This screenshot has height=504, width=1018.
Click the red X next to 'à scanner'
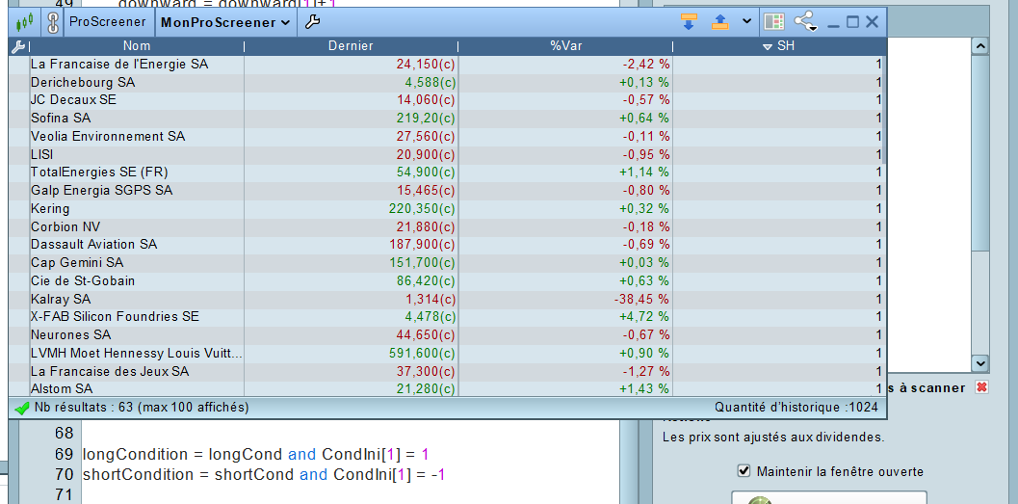tap(982, 387)
